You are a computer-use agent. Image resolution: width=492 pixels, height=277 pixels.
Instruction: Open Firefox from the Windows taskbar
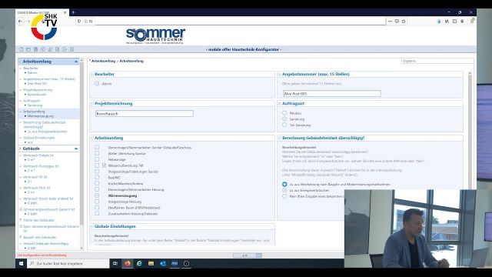coord(128,263)
